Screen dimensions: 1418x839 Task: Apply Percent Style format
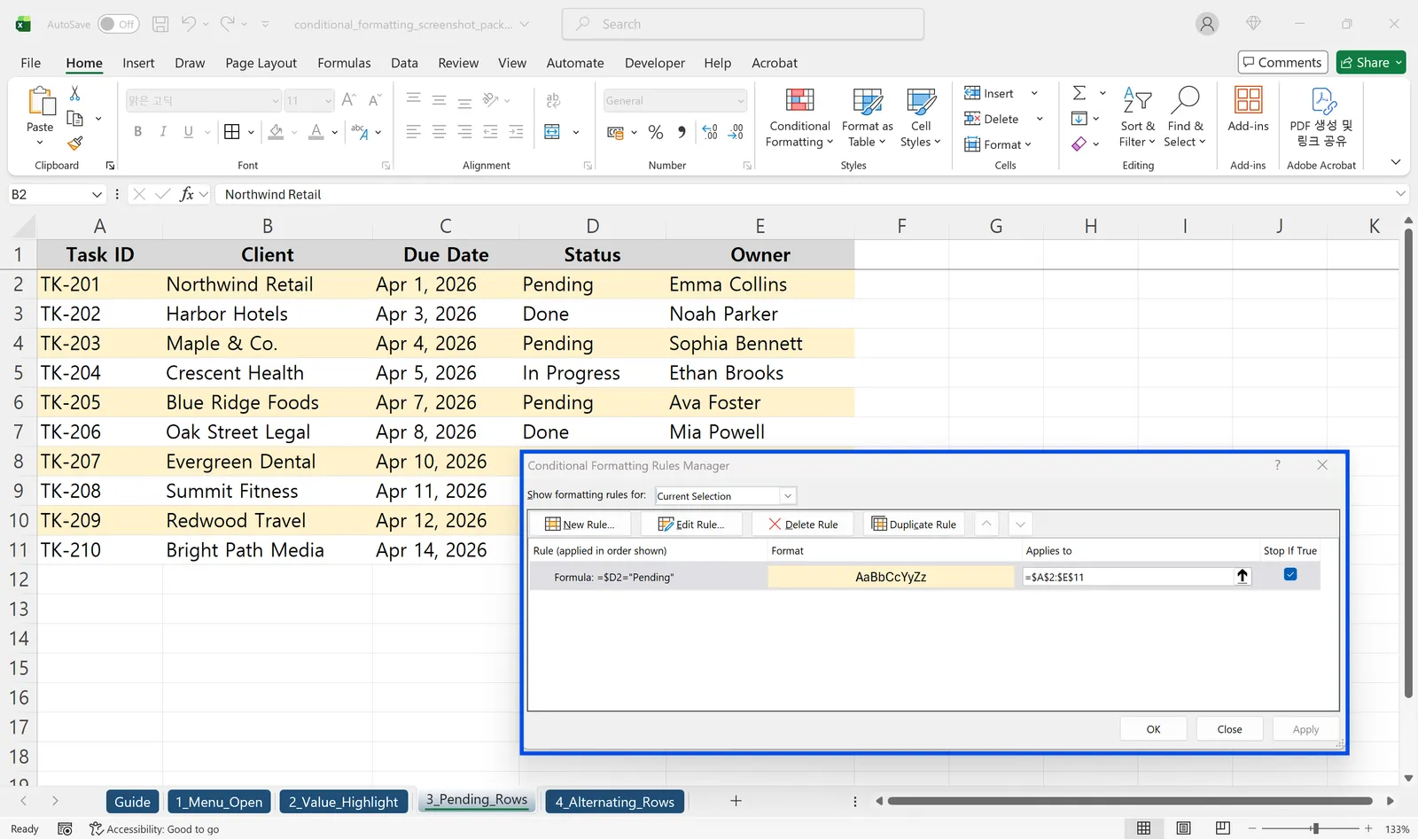656,132
